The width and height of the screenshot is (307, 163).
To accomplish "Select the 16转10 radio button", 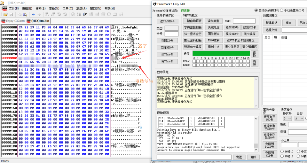I will (282, 151).
